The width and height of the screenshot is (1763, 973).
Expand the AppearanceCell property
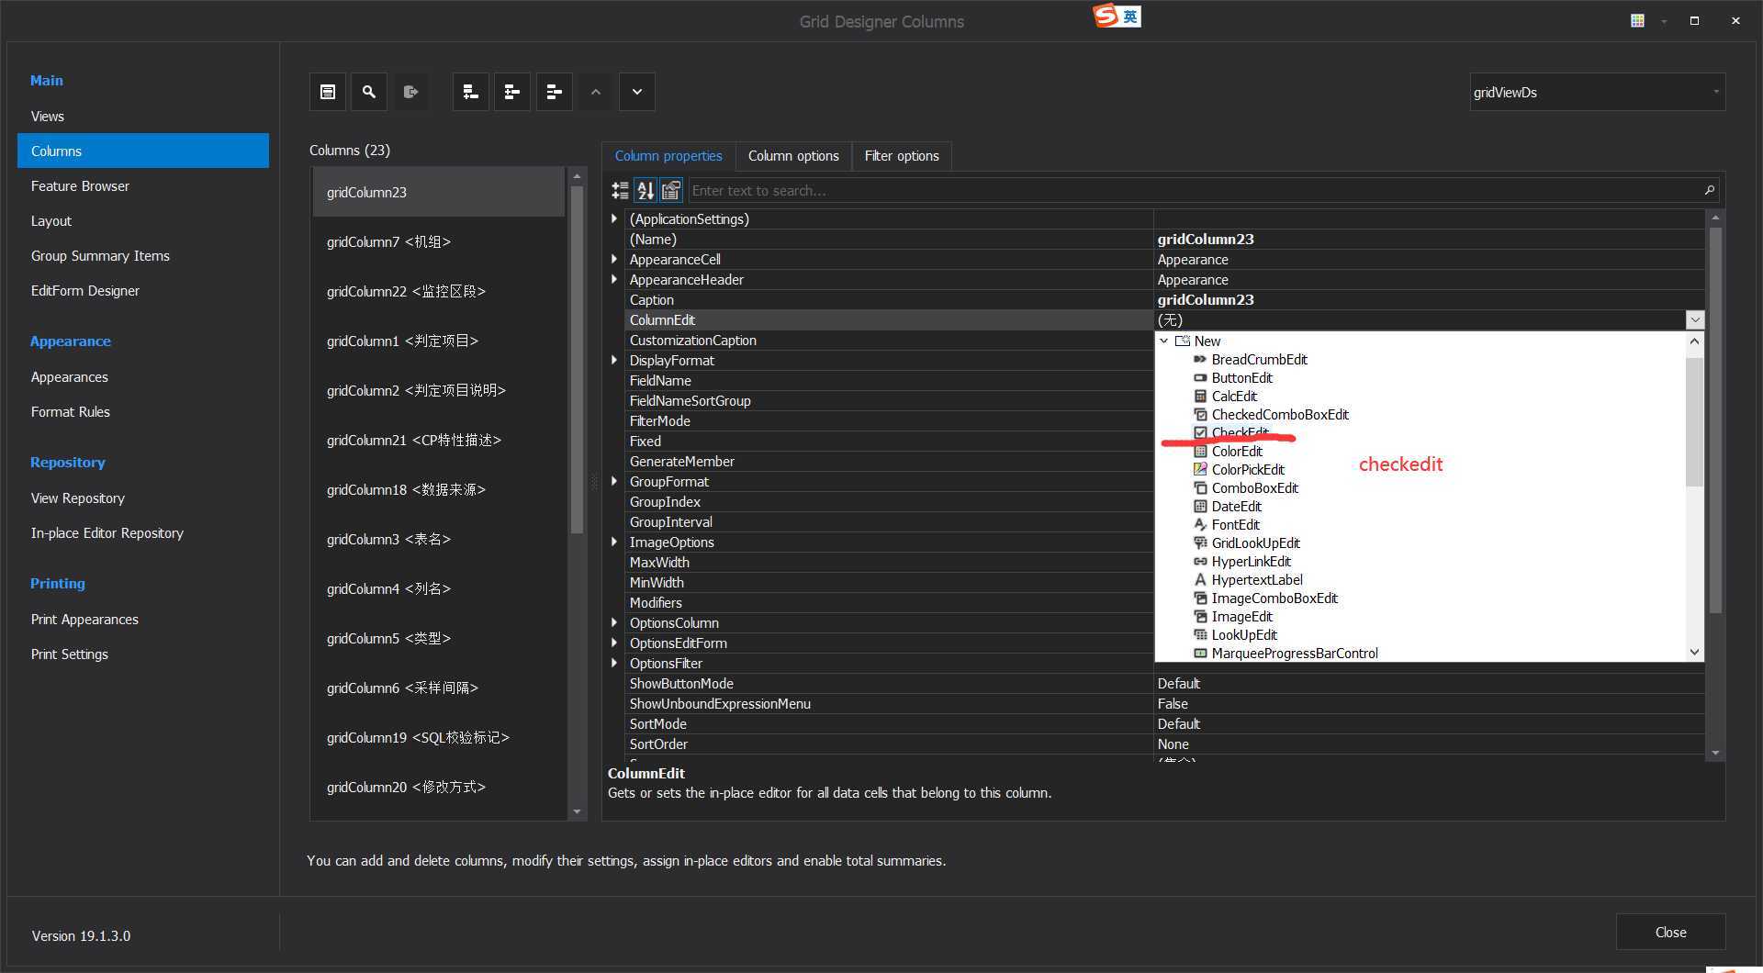click(614, 259)
